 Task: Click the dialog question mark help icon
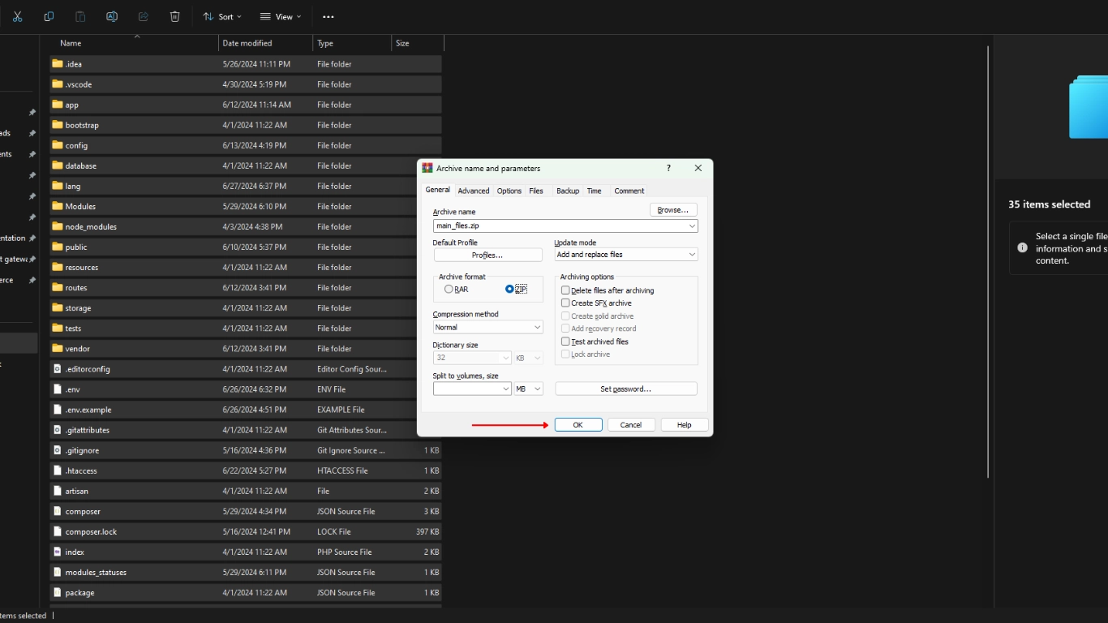click(668, 168)
